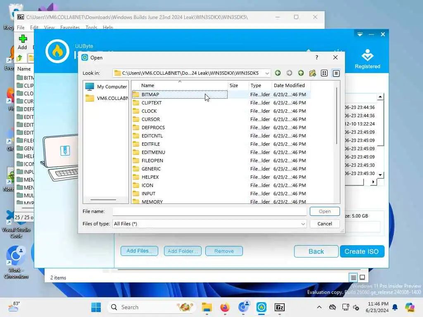Image resolution: width=423 pixels, height=317 pixels.
Task: Open the UUByte ISO Editor taskbar icon
Action: pyautogui.click(x=261, y=307)
